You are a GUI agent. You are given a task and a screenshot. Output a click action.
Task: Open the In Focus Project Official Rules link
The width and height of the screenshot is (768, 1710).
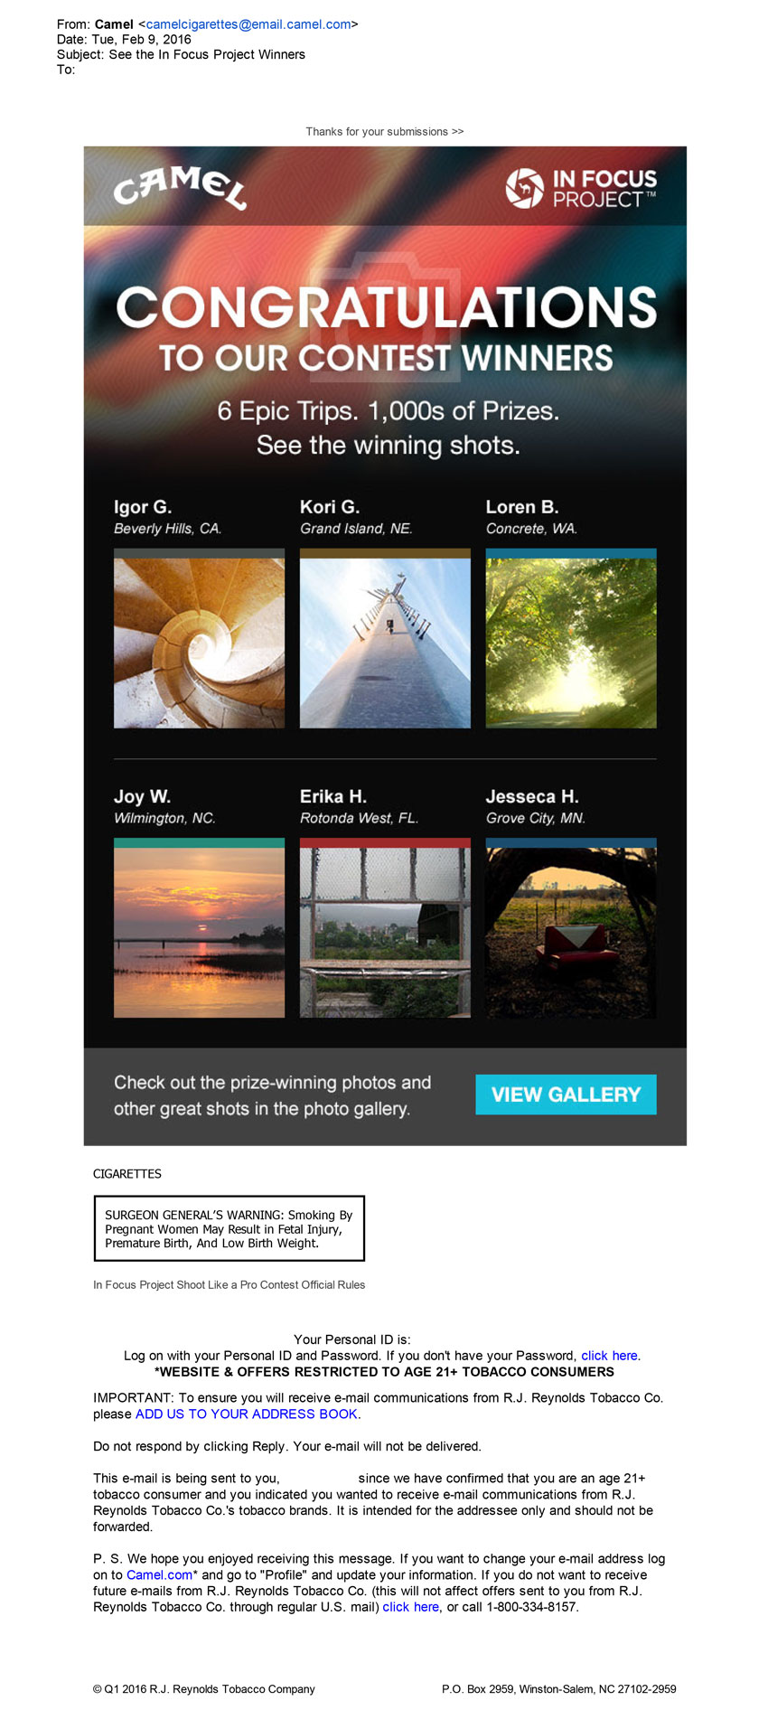pyautogui.click(x=229, y=1284)
